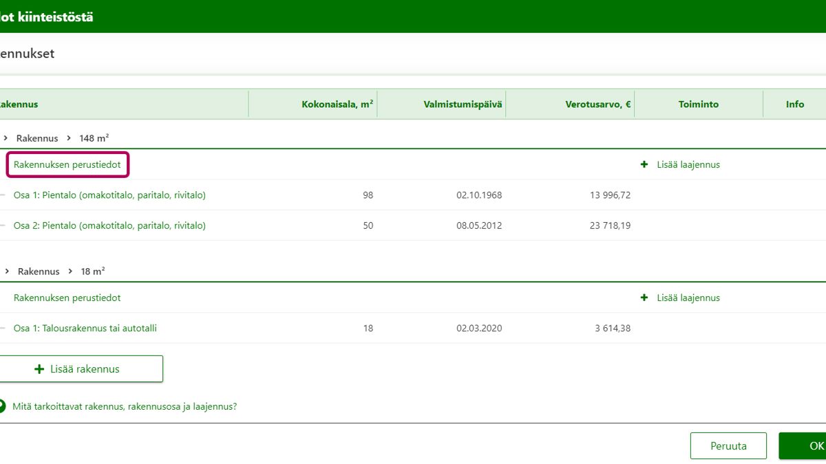Viewport: 826px width, 464px height.
Task: Click the plus icon for the 18 m² building's Lisää laajennus
Action: click(x=644, y=298)
